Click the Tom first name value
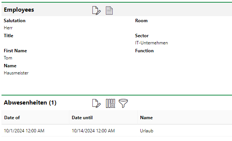 pos(8,58)
